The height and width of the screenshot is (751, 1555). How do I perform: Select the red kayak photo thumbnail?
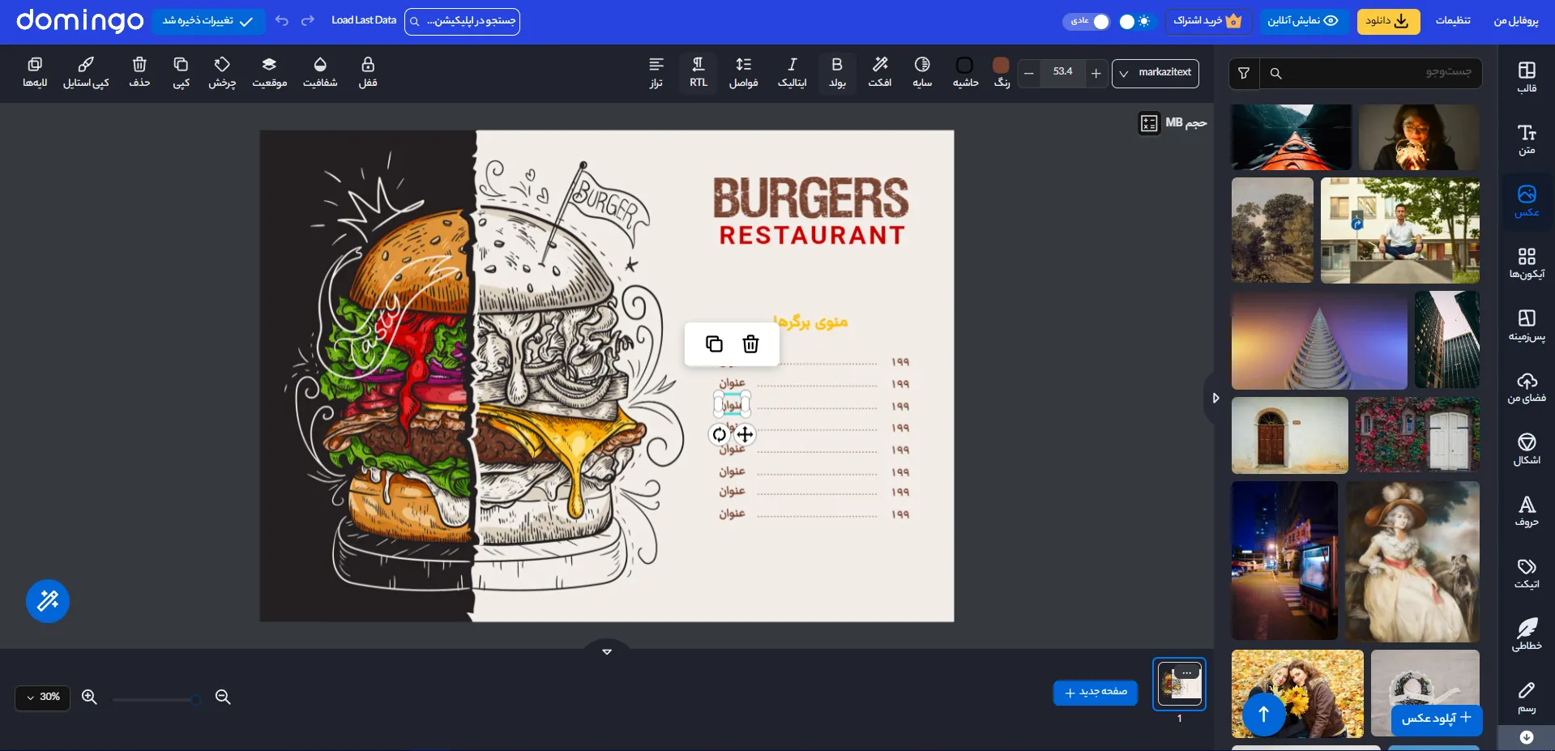[x=1291, y=137]
